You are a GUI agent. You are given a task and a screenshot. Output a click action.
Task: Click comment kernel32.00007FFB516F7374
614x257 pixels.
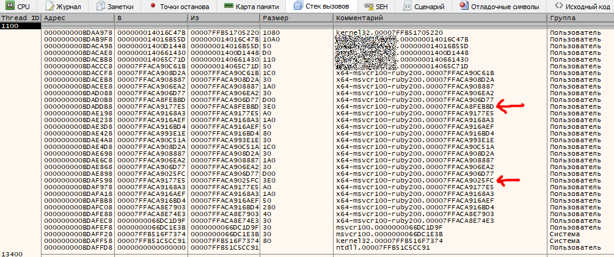(x=390, y=241)
